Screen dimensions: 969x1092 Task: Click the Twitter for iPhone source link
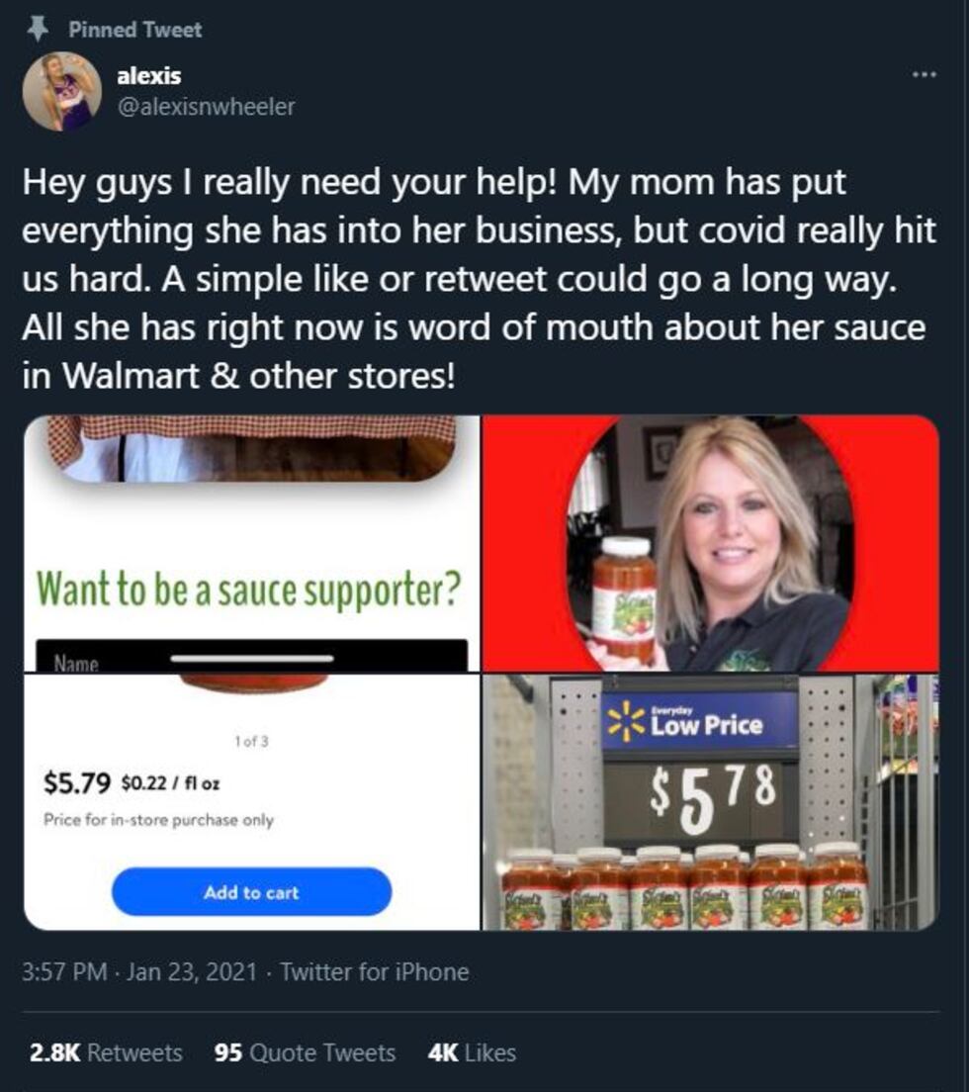pyautogui.click(x=375, y=971)
